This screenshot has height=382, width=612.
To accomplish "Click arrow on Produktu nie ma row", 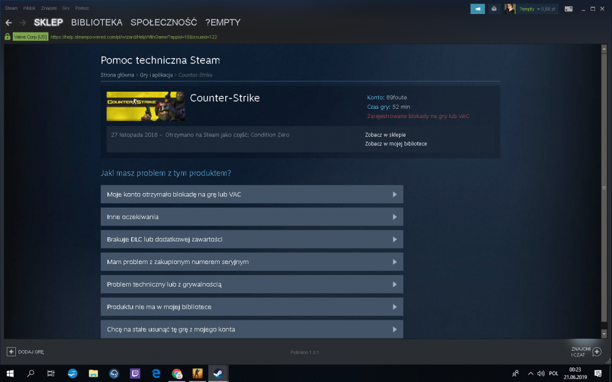I will pos(395,307).
